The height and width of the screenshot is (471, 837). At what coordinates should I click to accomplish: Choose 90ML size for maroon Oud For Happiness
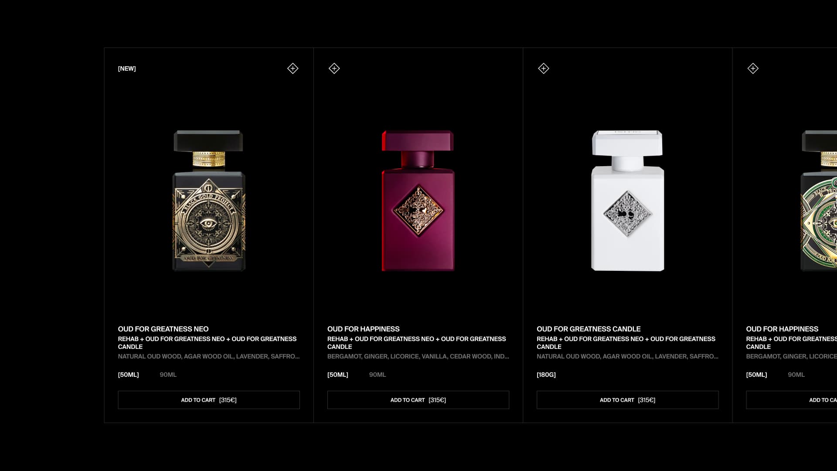(x=378, y=375)
